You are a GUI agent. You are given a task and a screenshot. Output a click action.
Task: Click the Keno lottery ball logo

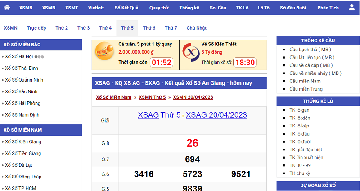point(104,51)
